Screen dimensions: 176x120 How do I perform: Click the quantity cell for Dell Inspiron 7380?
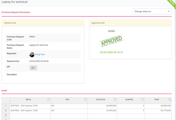(131, 110)
